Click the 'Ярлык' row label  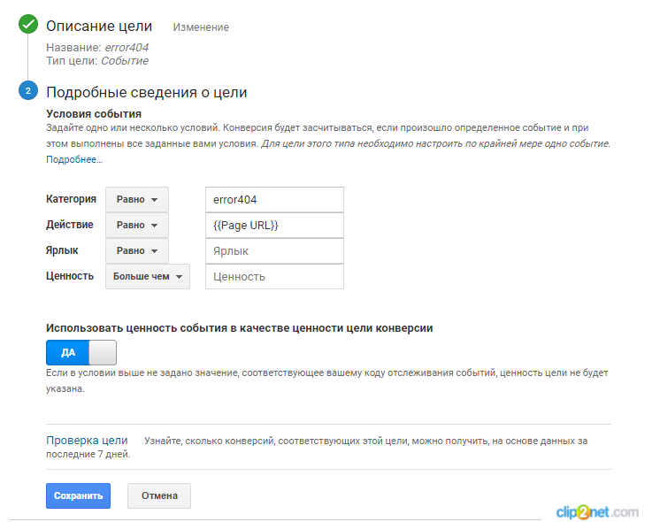62,250
